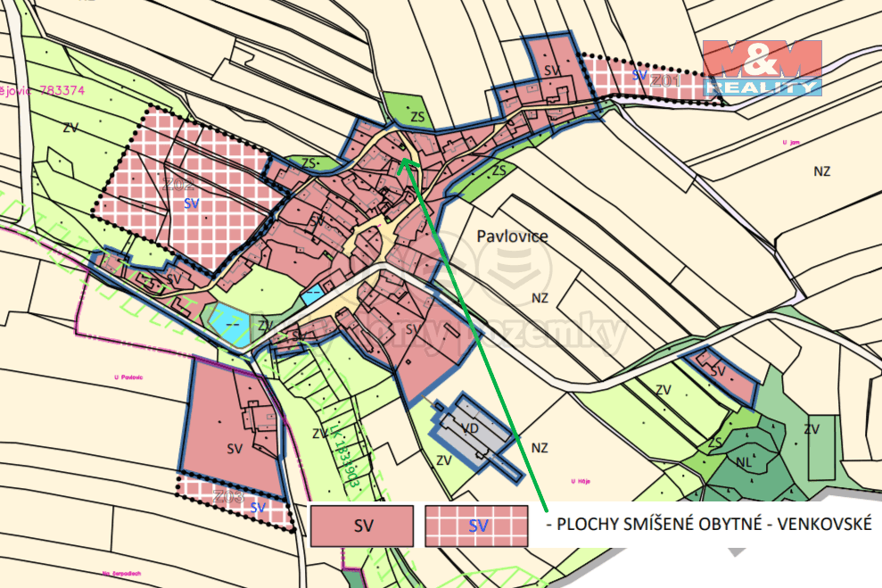This screenshot has width=882, height=588.
Task: Click the large ZV meadow on the left
Action: click(71, 125)
